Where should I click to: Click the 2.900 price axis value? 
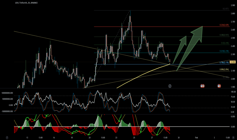coord(233,5)
